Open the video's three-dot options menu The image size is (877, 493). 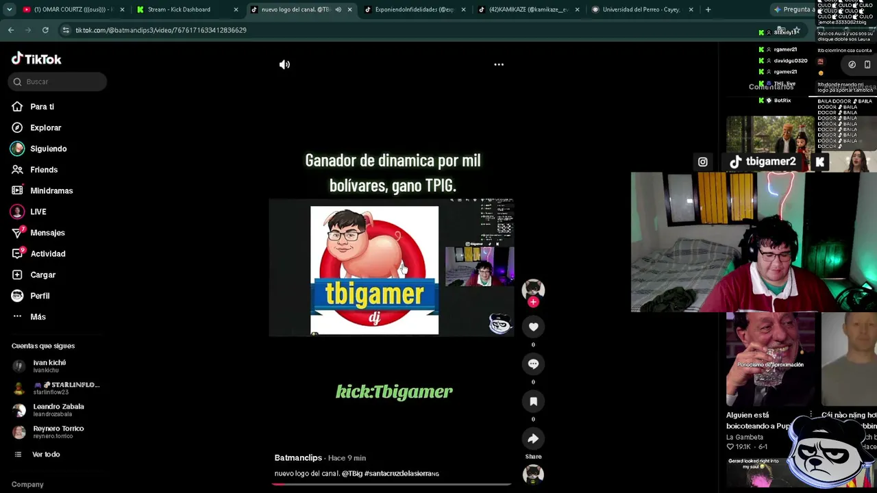(x=499, y=64)
